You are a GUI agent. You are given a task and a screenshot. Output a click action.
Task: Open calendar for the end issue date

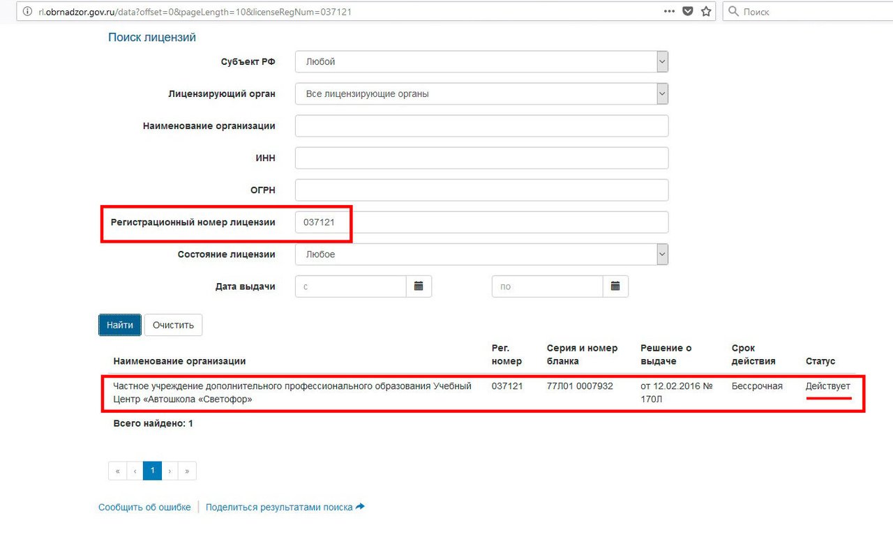615,287
